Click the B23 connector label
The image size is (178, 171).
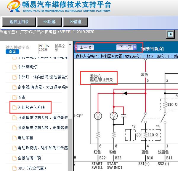(x=118, y=158)
